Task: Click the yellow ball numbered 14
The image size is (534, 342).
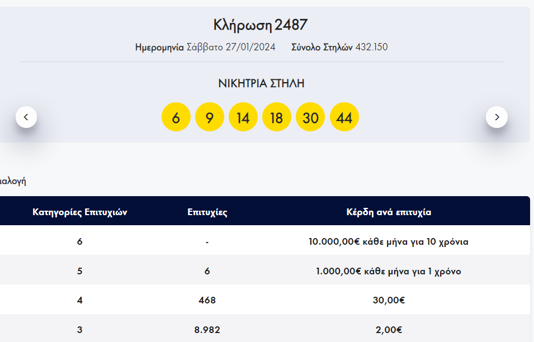Action: [x=243, y=117]
